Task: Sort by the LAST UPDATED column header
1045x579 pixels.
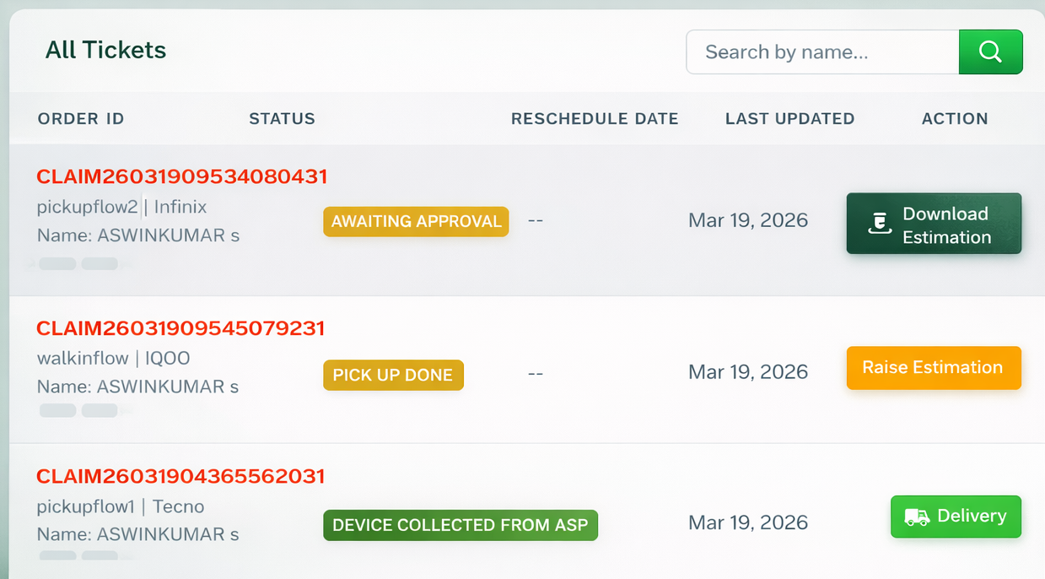Action: 789,119
